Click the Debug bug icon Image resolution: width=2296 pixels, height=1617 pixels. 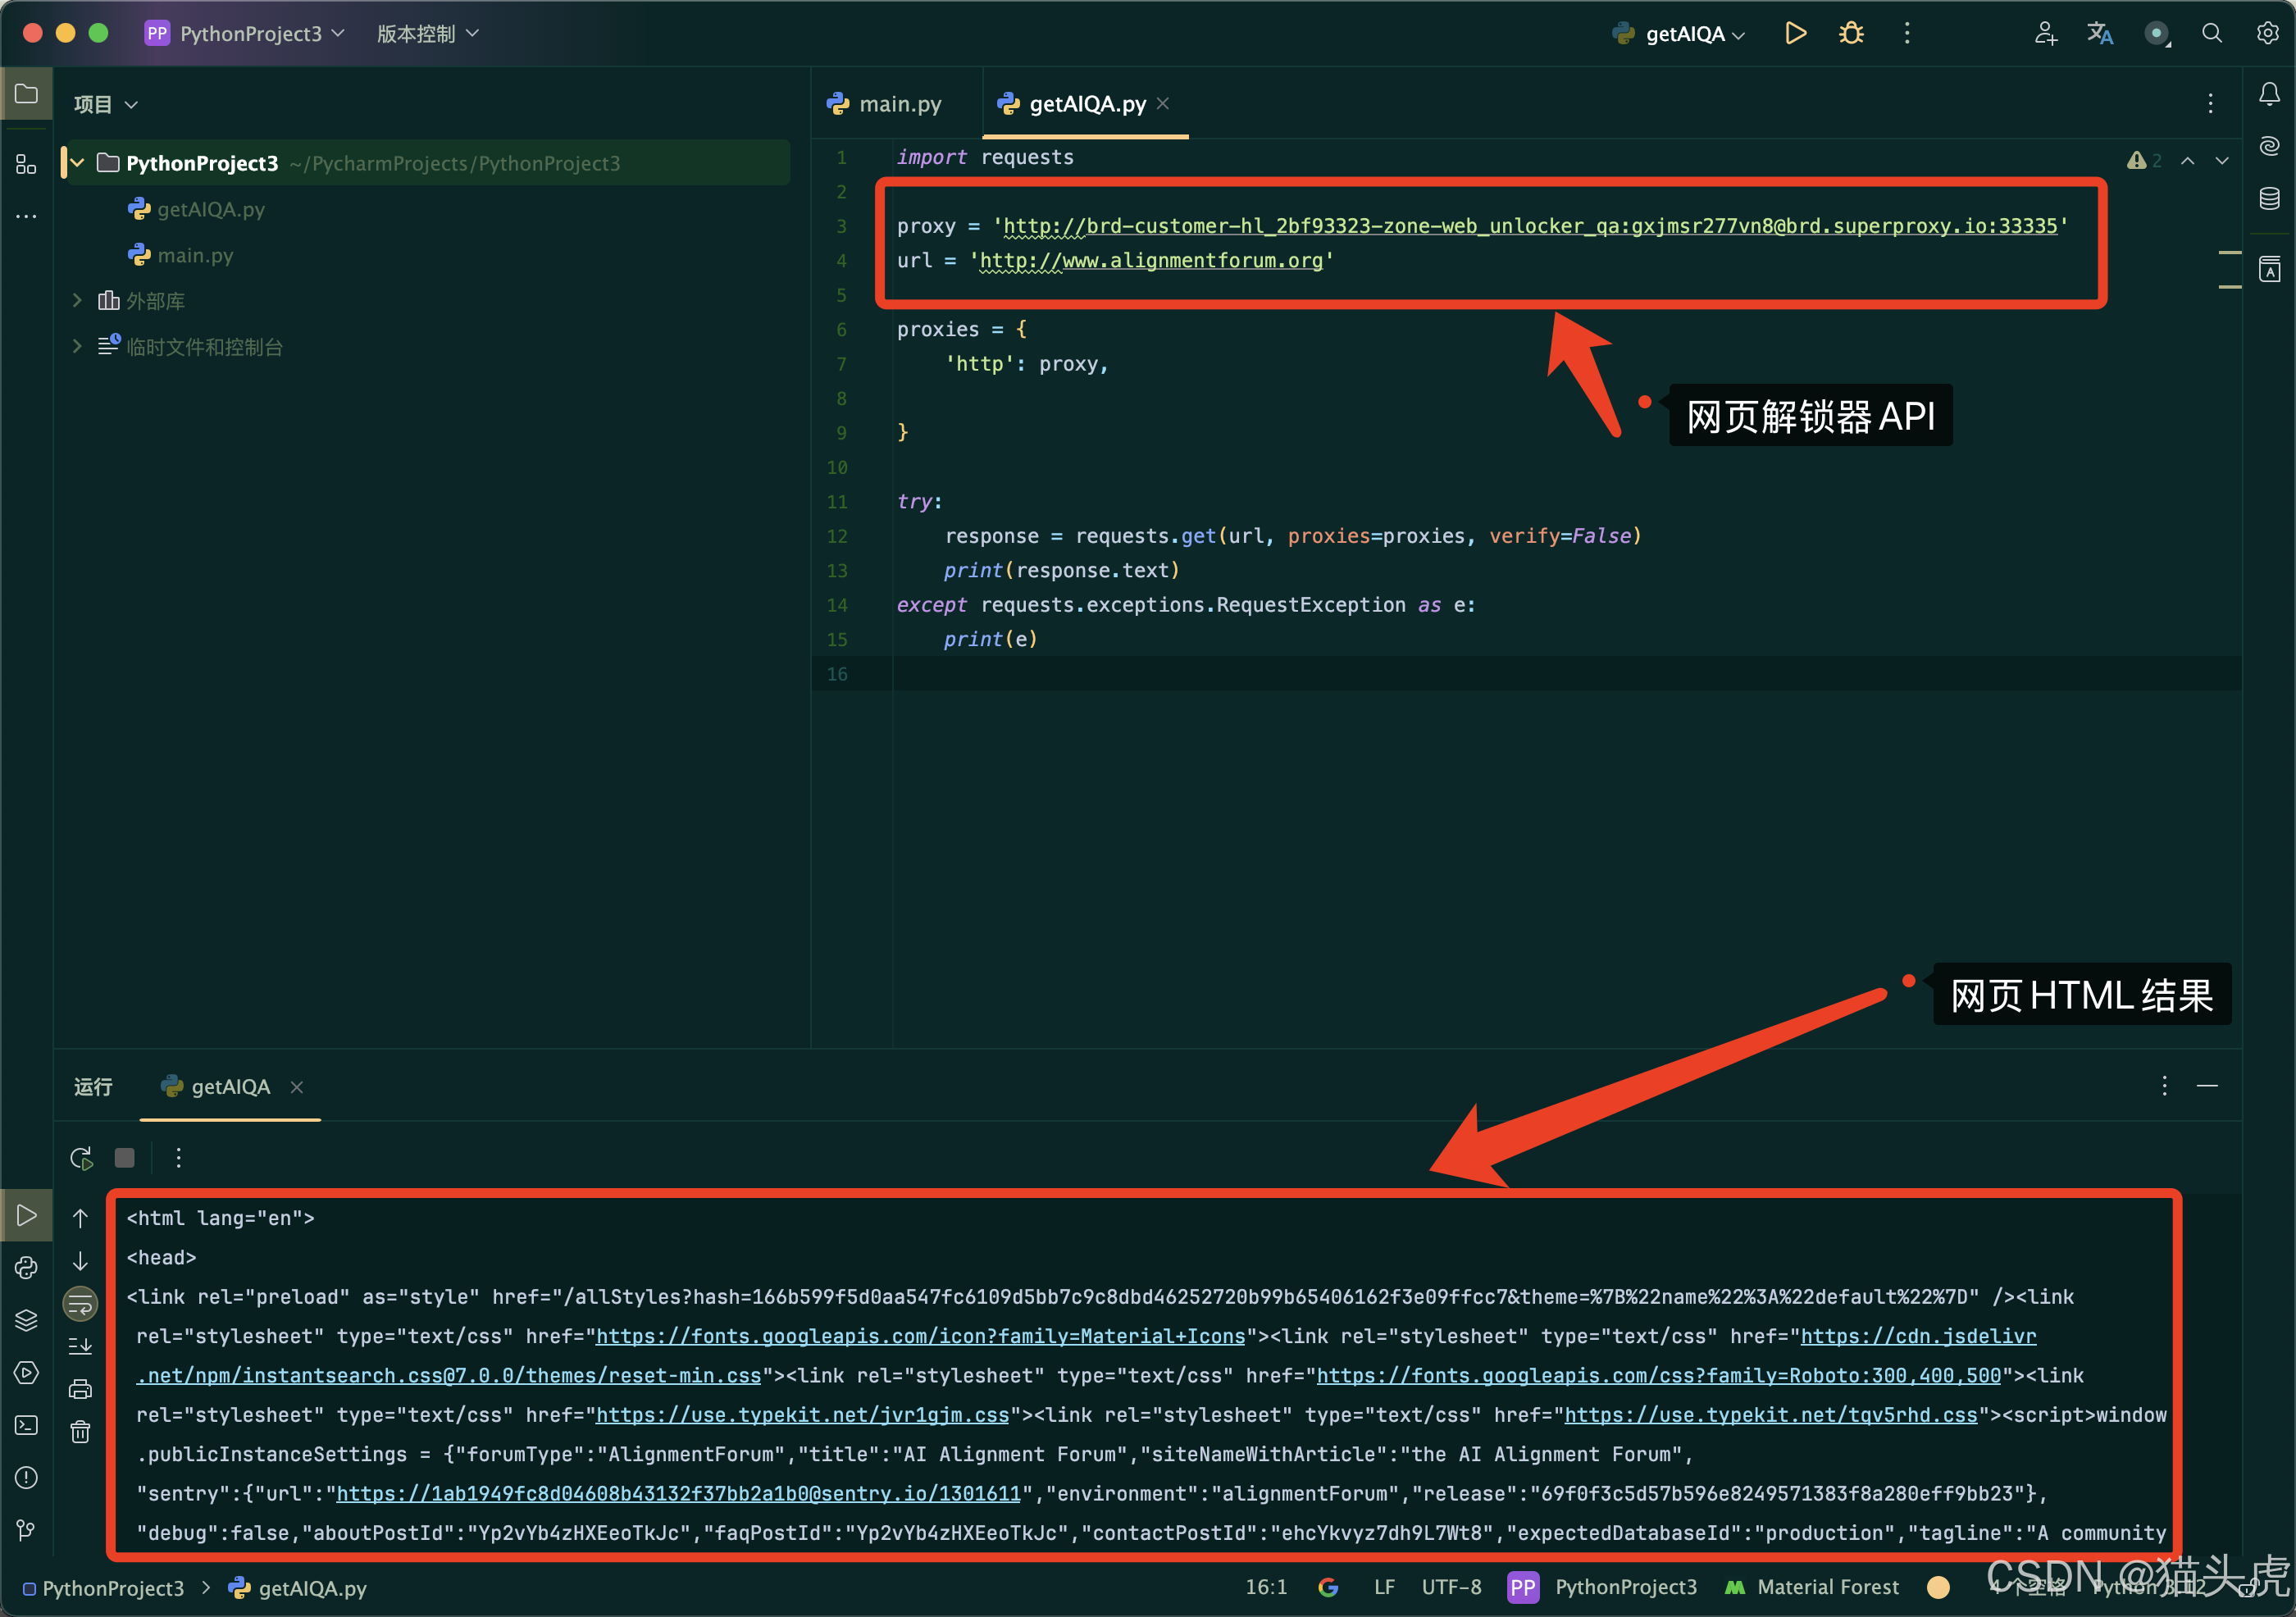(1851, 33)
